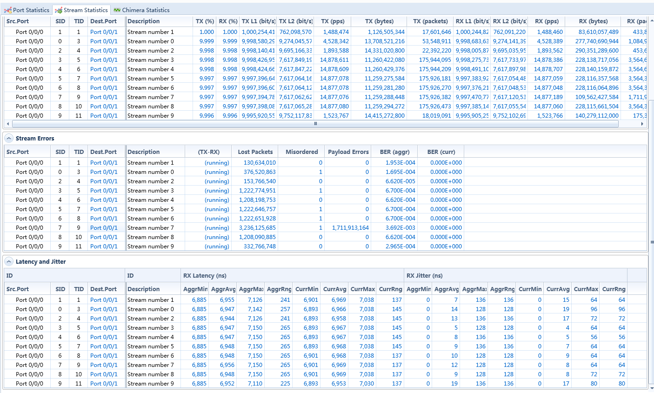Select payload errors value 1,711,913,164
Viewport: 654px width, 393px height.
tap(350, 228)
